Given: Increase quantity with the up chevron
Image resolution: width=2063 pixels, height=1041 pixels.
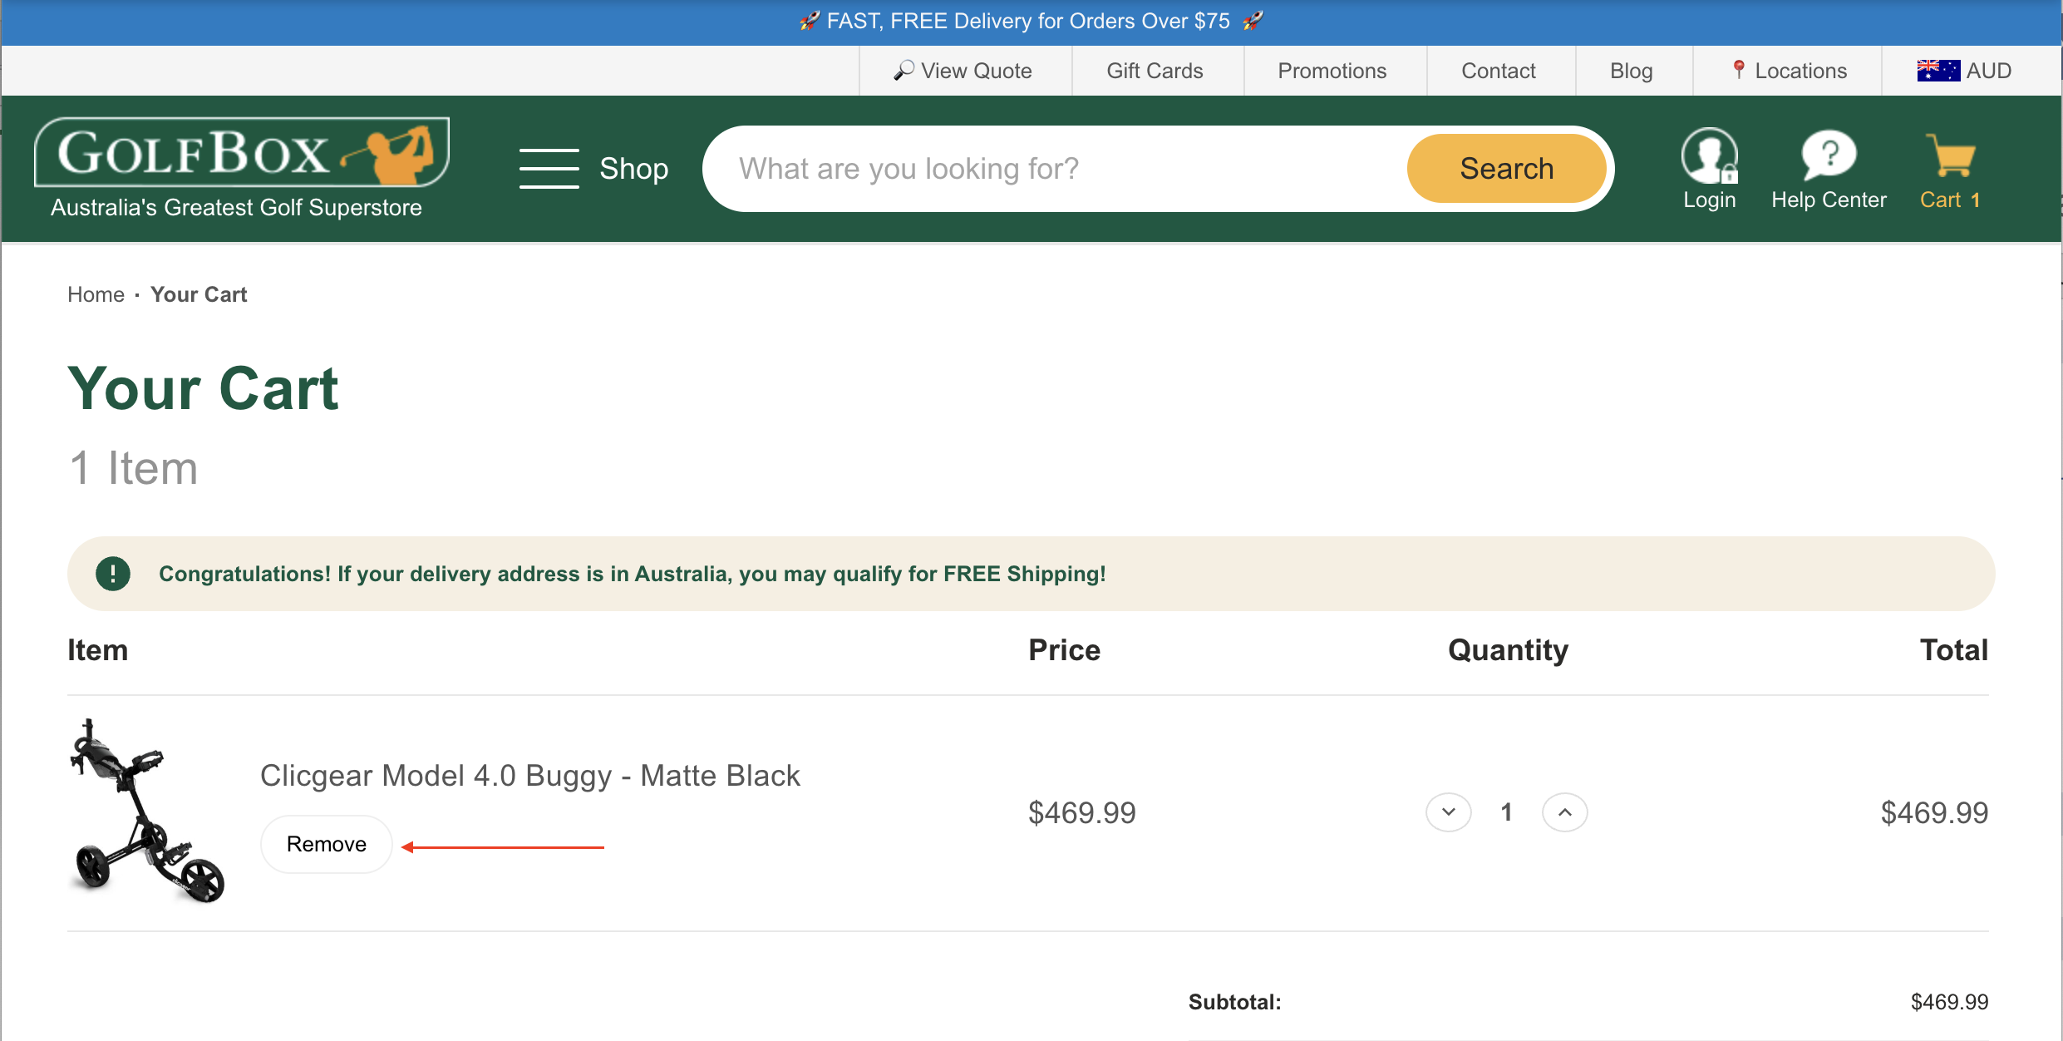Looking at the screenshot, I should [1565, 812].
